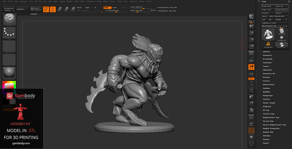Open the Preferences menu
The image size is (292, 149).
pos(91,1)
